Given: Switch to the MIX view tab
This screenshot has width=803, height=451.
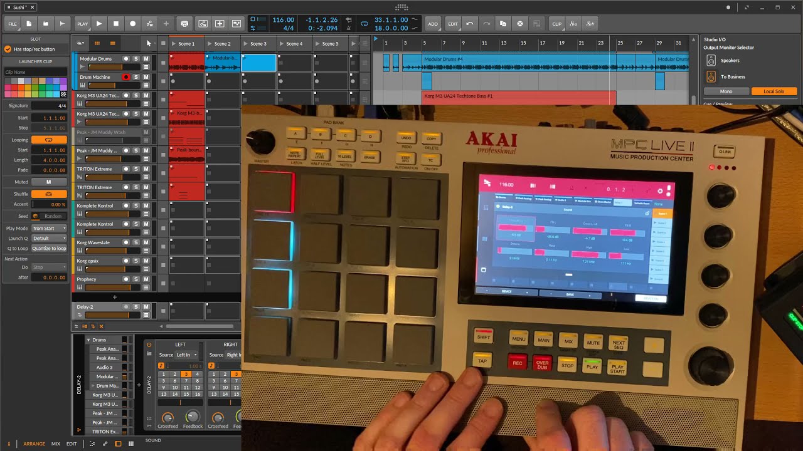Looking at the screenshot, I should tap(56, 443).
